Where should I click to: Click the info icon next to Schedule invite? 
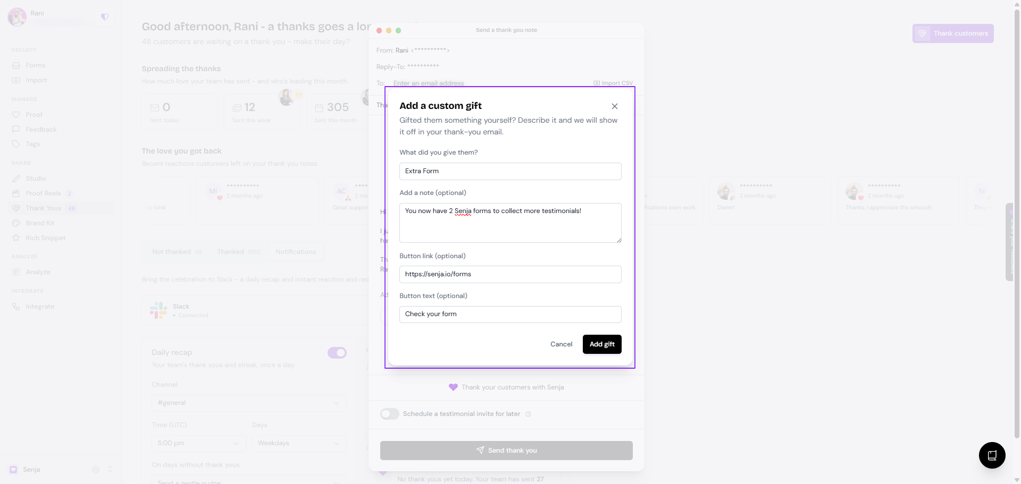coord(528,414)
